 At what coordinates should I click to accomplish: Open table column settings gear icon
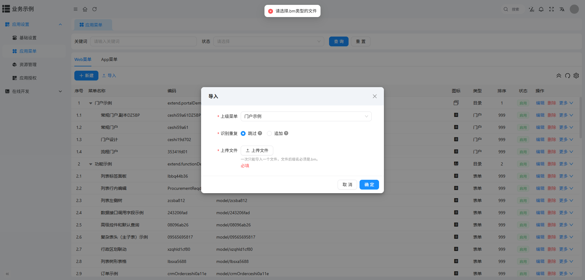pos(576,76)
